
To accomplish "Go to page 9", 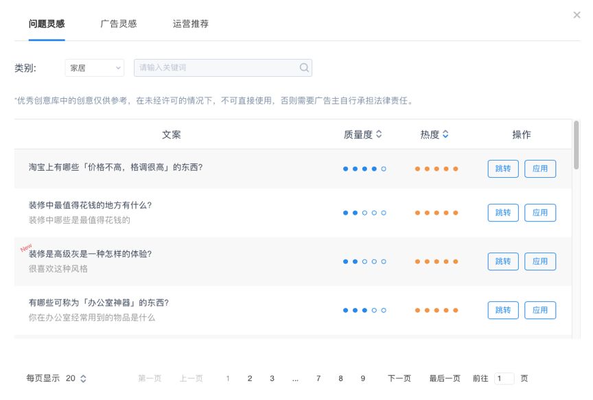I will (362, 379).
